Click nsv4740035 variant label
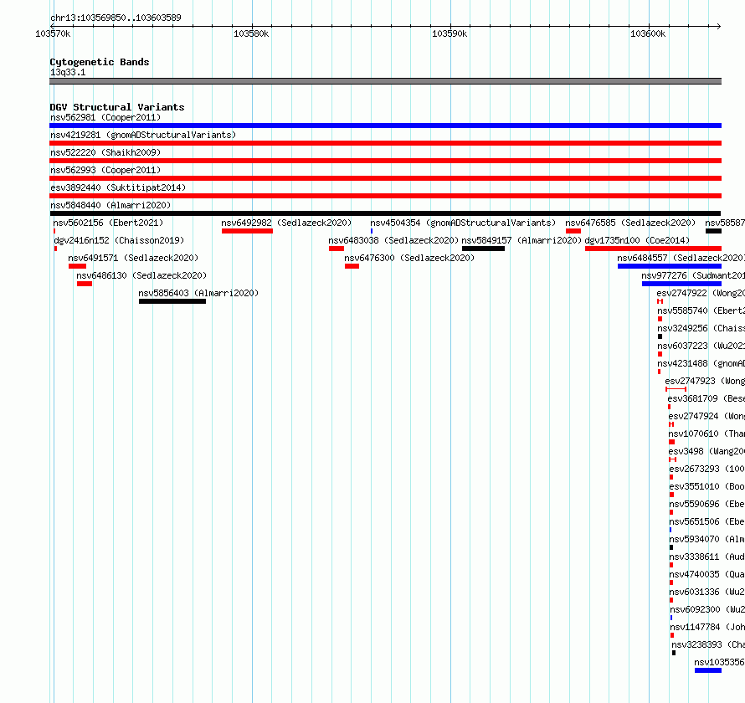 (x=707, y=574)
